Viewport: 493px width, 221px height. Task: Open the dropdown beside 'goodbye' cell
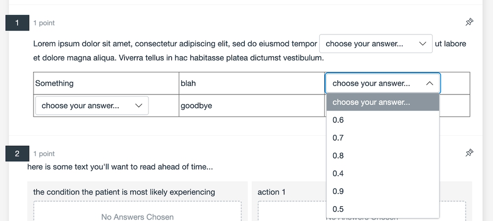point(91,106)
